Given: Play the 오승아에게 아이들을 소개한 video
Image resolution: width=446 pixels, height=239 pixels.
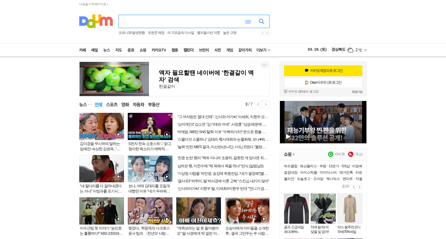Looking at the screenshot, I should (x=264, y=219).
